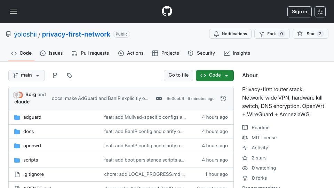
Task: Click the Public badge label
Action: 122,34
